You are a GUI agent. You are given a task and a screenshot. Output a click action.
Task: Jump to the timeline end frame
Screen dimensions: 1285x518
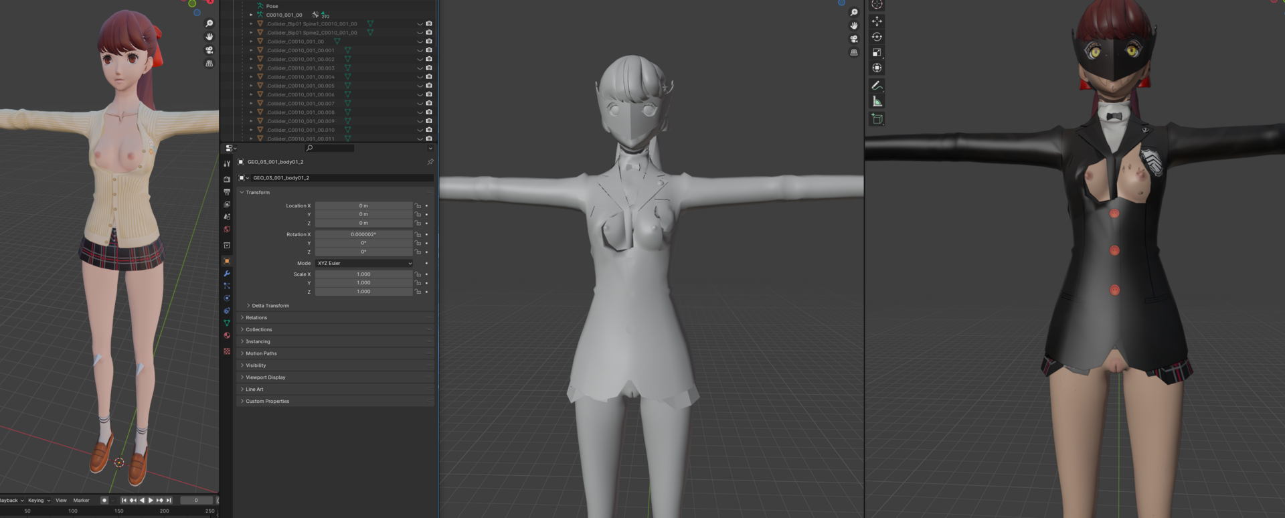coord(169,500)
